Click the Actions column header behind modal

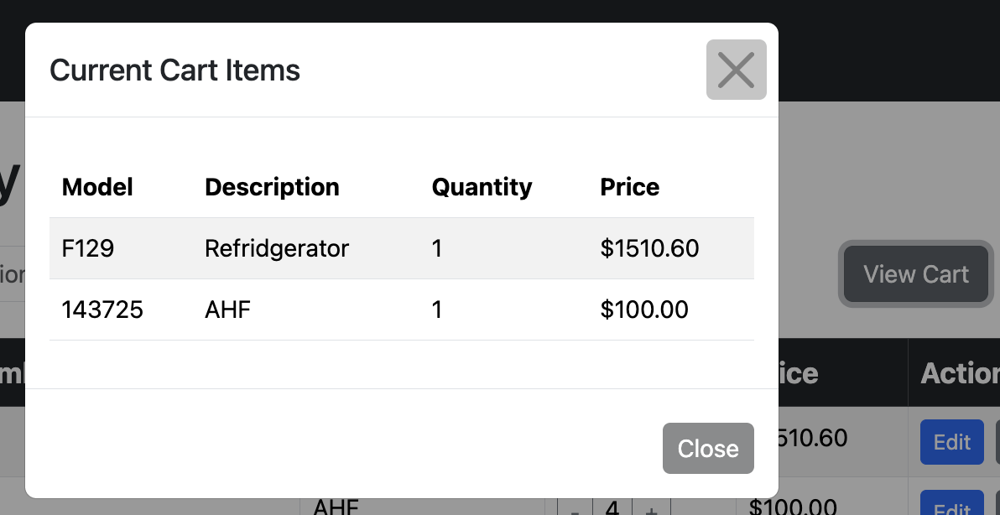pos(960,373)
